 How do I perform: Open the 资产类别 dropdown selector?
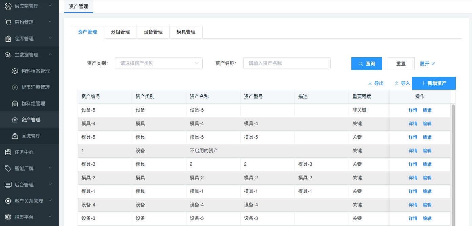[x=159, y=63]
